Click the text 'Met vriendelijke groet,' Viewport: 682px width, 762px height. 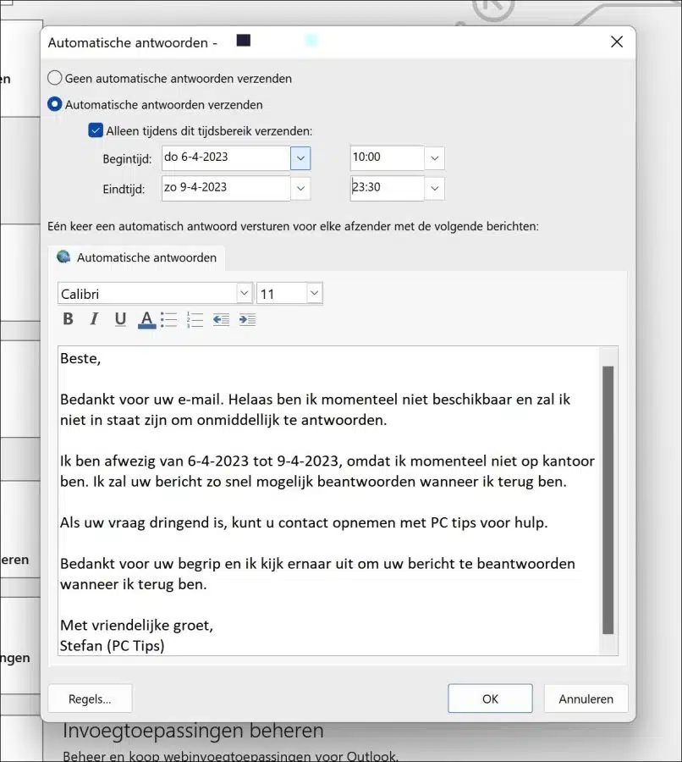(x=136, y=625)
